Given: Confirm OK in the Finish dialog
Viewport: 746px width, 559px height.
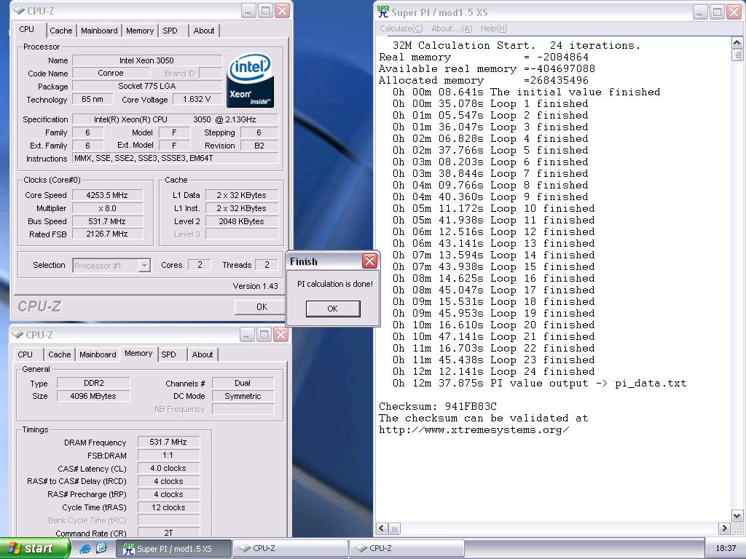Looking at the screenshot, I should tap(332, 309).
